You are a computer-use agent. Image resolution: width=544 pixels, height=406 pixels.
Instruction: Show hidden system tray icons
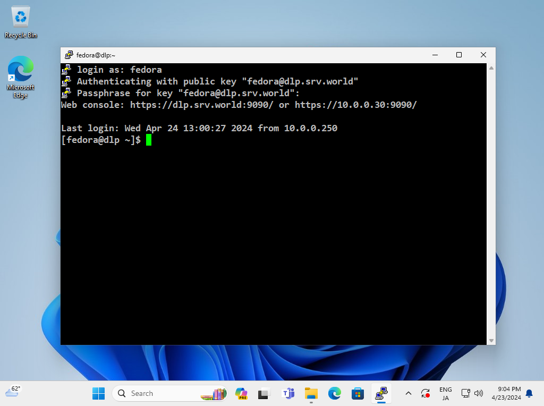pyautogui.click(x=409, y=393)
